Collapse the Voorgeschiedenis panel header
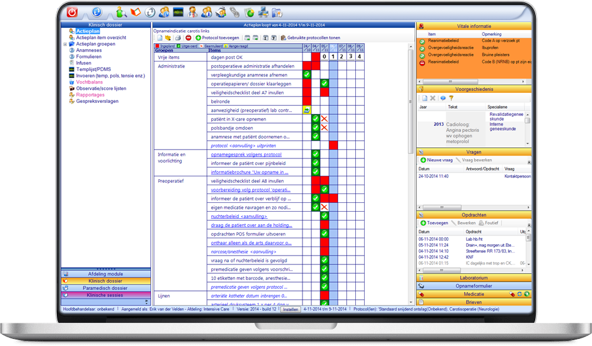Viewport: 592px width, 346px height. [x=474, y=89]
